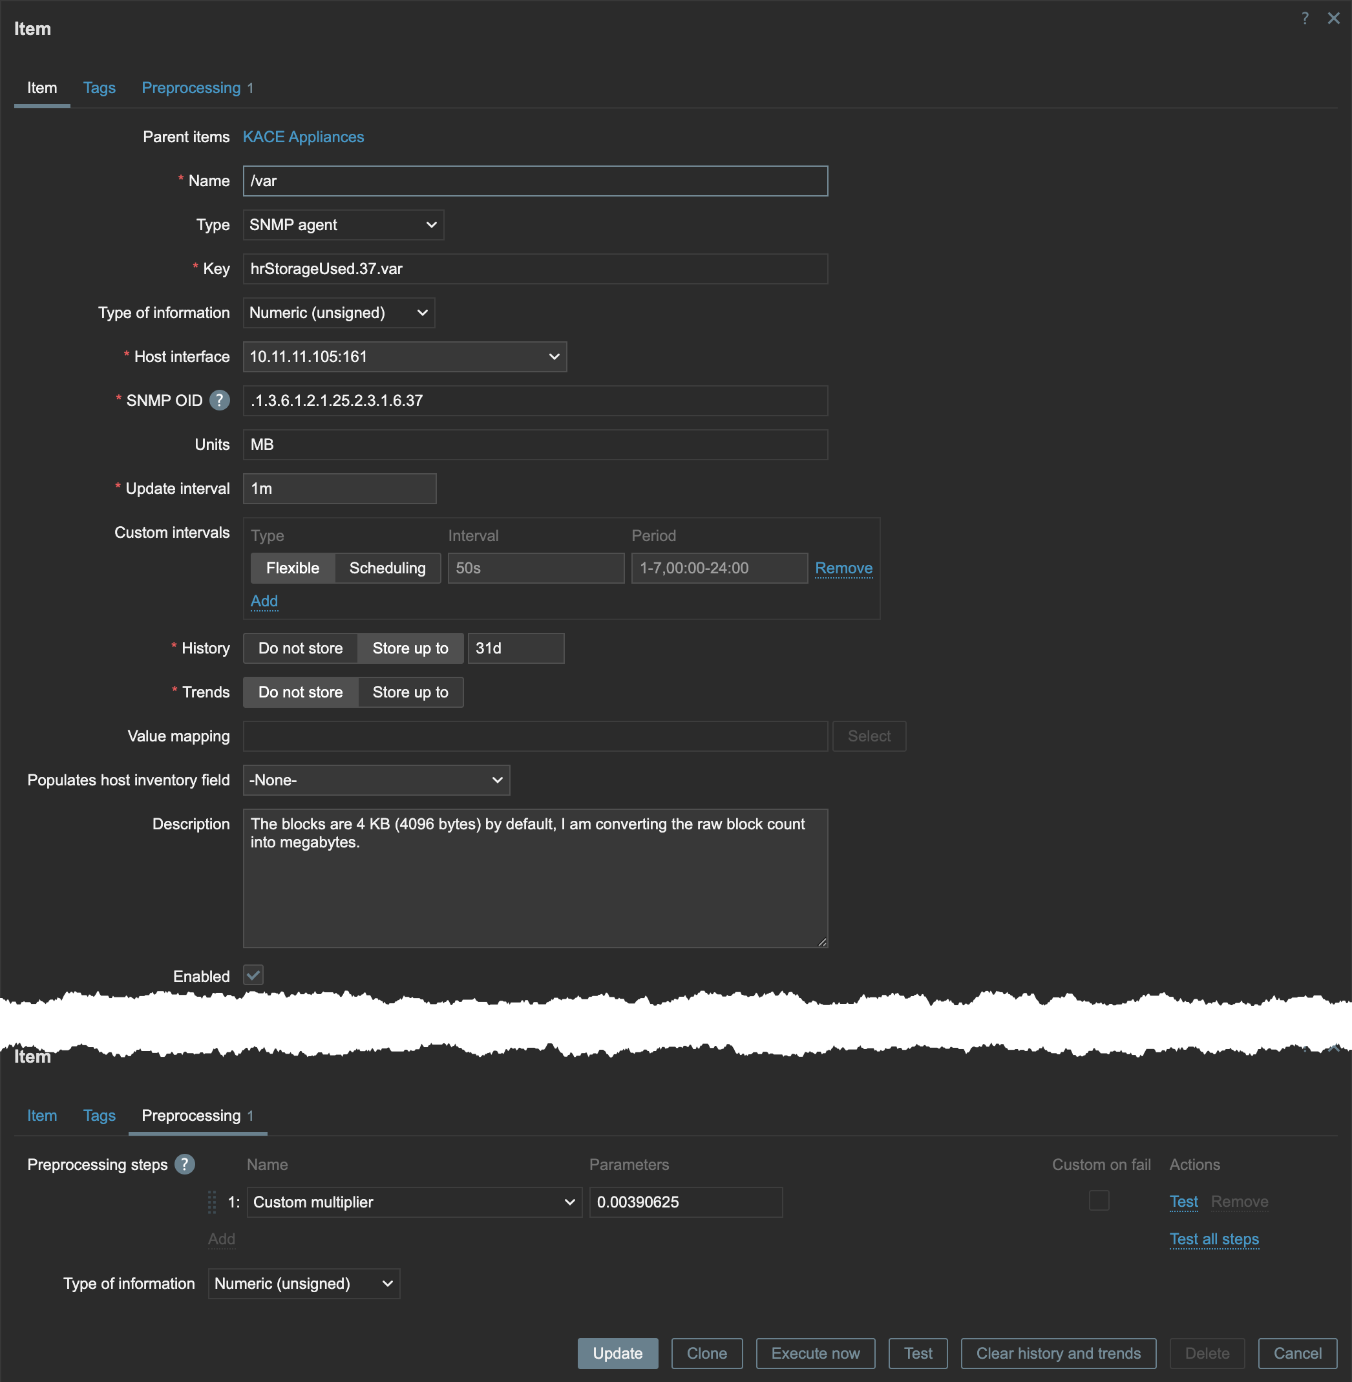Click the dialog help question mark
1352x1382 pixels.
[x=1304, y=19]
